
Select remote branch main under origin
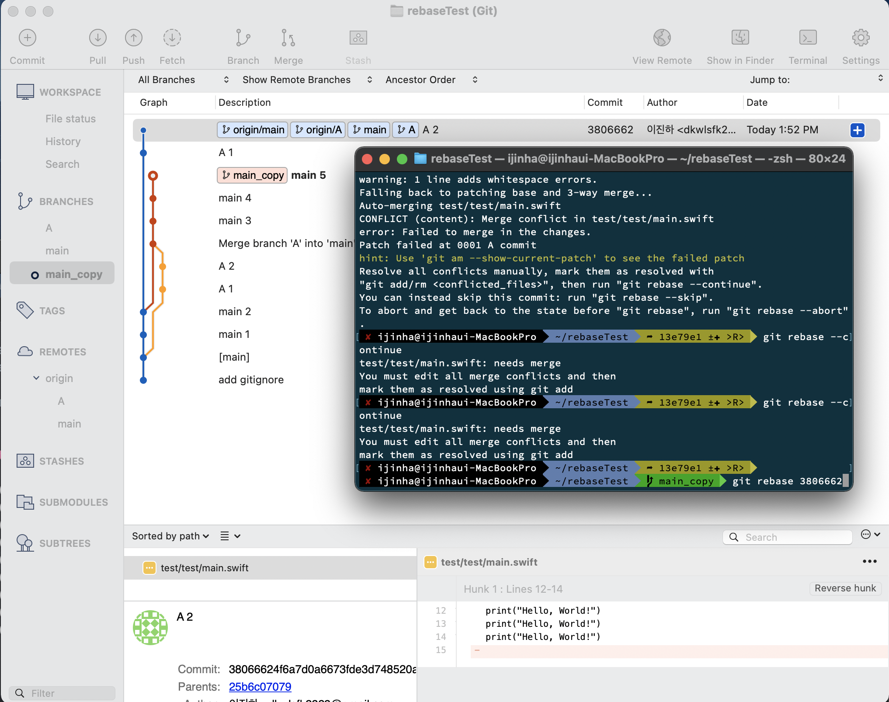click(69, 424)
